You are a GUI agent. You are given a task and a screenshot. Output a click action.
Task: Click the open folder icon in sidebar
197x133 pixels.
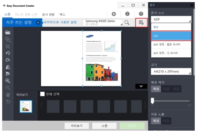[x=8, y=33]
